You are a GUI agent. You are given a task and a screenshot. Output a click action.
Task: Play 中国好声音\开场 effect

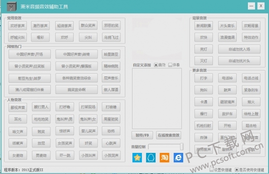(x=30, y=54)
